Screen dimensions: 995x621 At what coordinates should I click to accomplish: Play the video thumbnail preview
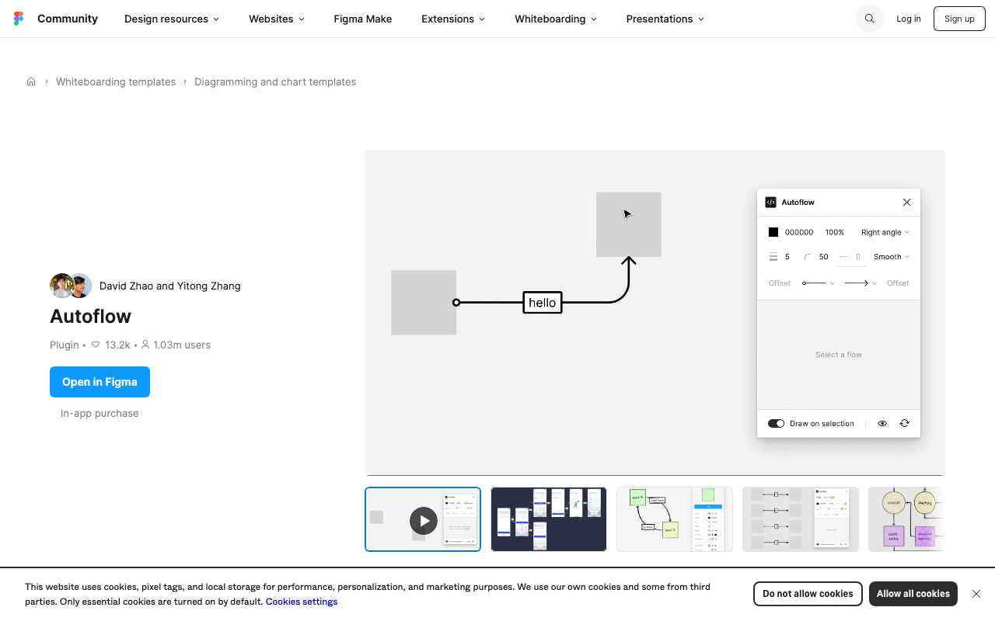[x=423, y=519]
